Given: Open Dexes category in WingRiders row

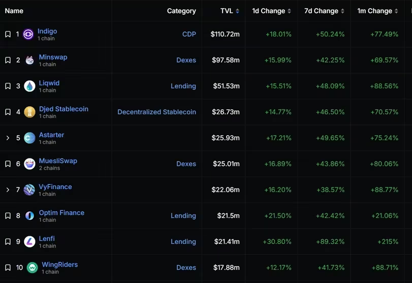Looking at the screenshot, I should coord(186,267).
